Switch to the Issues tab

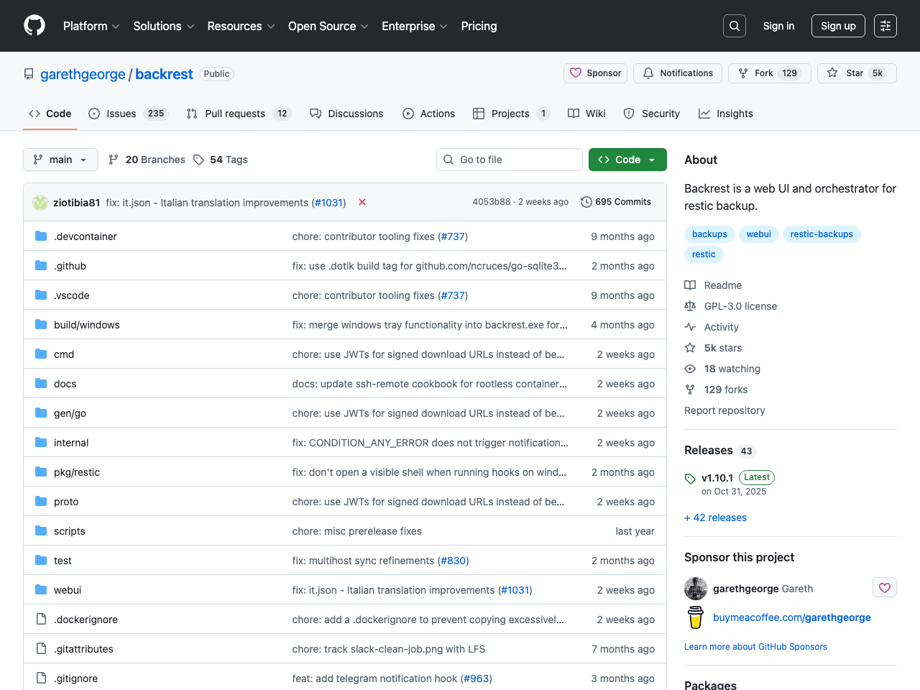click(x=121, y=114)
